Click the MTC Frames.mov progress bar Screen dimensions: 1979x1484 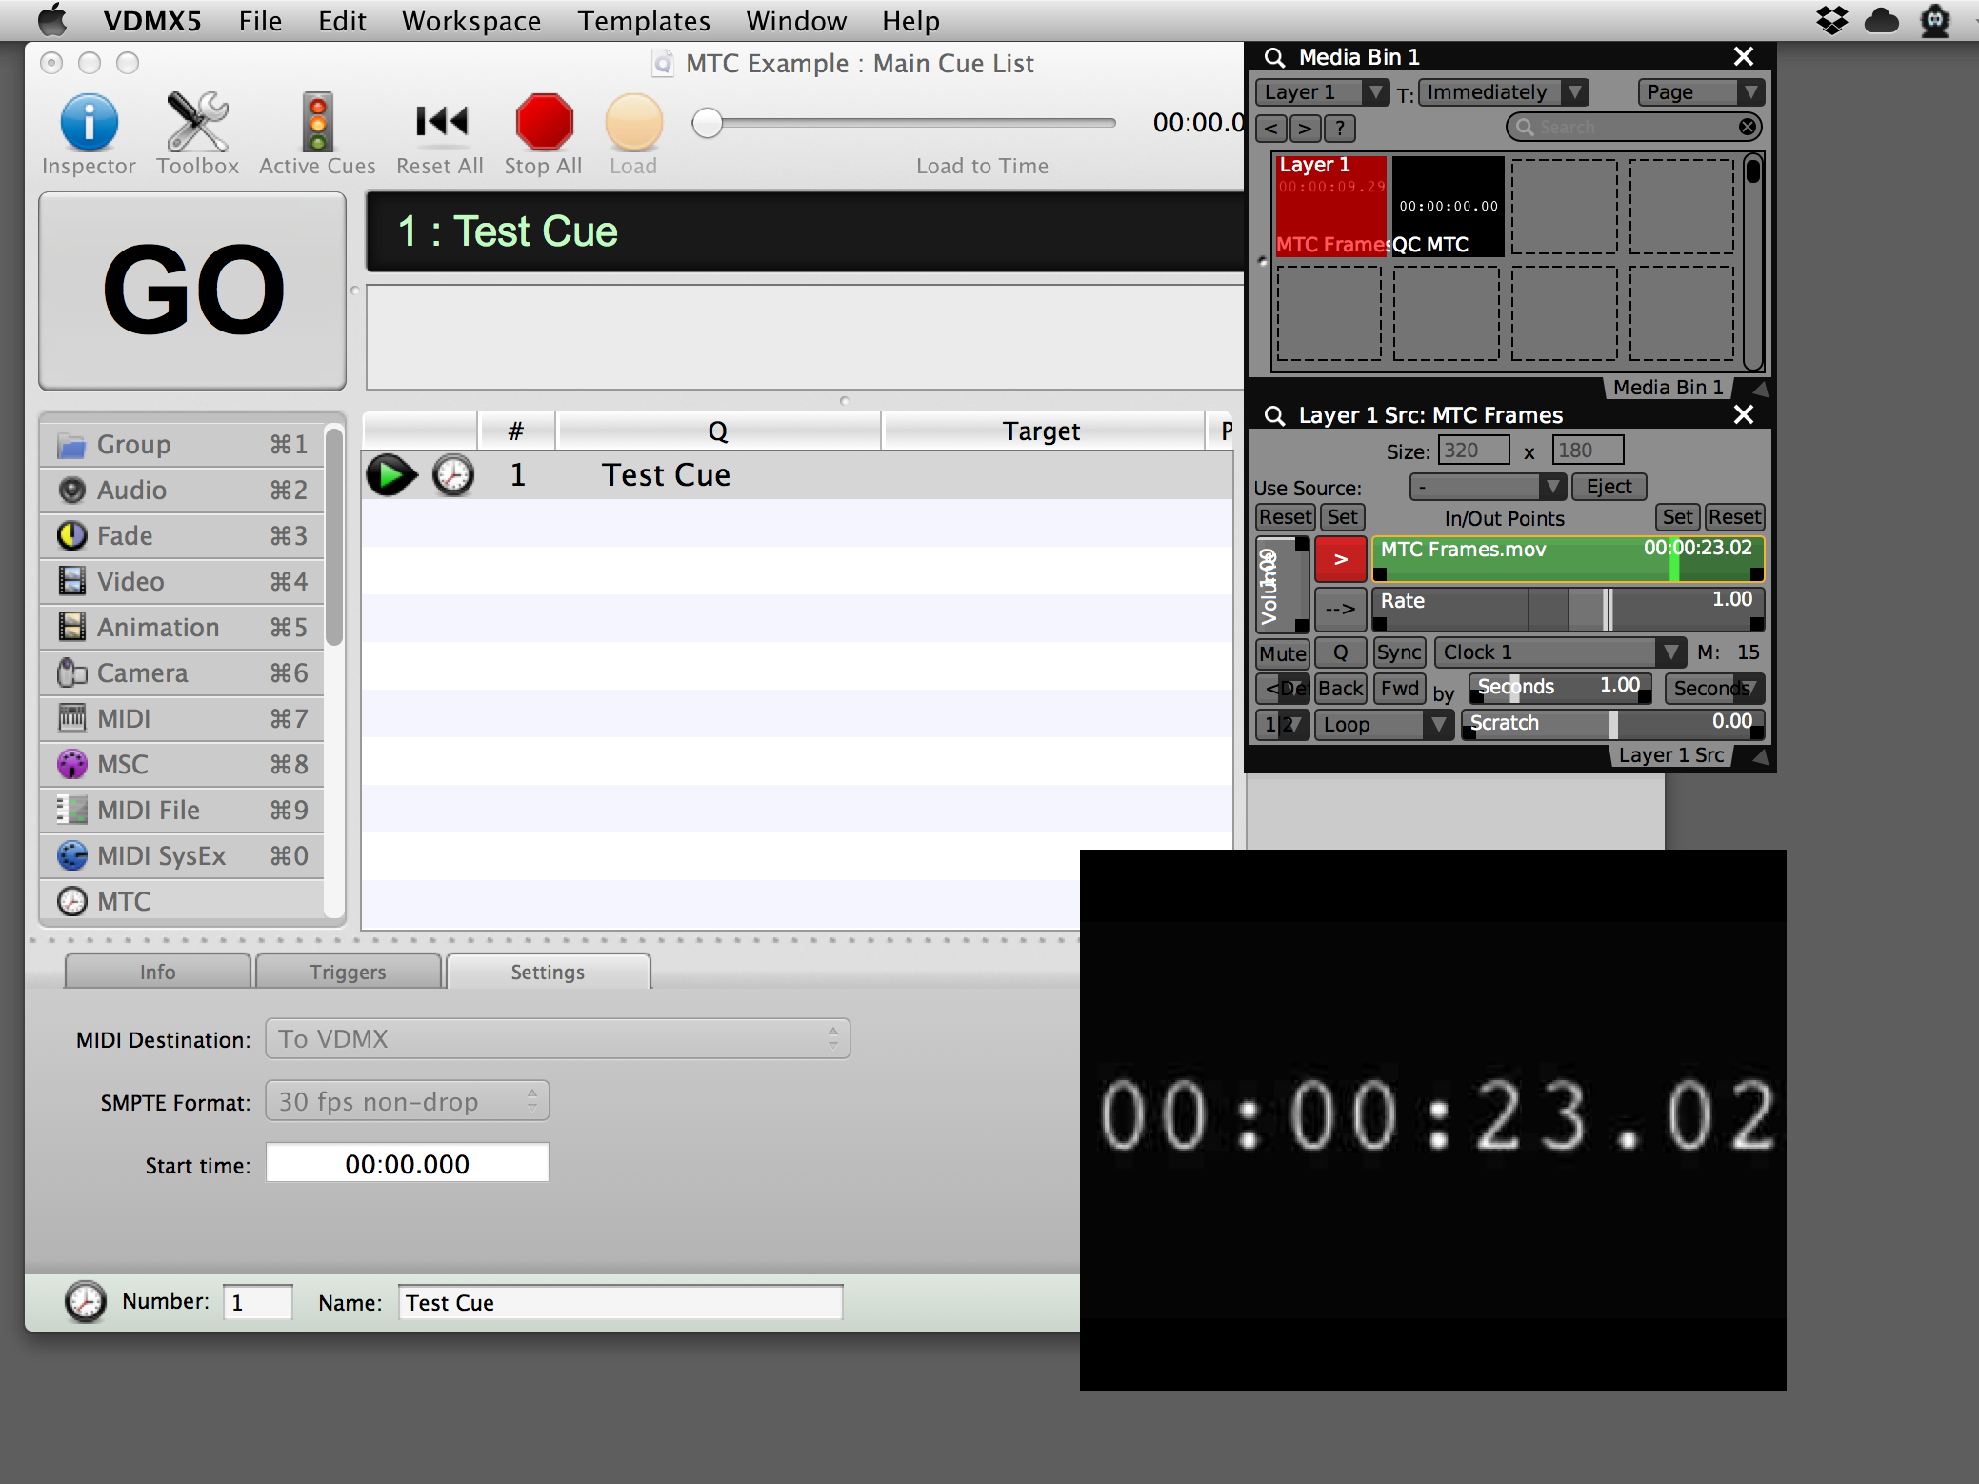click(x=1568, y=559)
